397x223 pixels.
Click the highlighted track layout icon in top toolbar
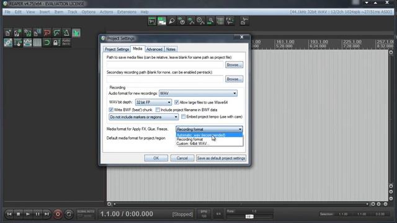pos(162,21)
